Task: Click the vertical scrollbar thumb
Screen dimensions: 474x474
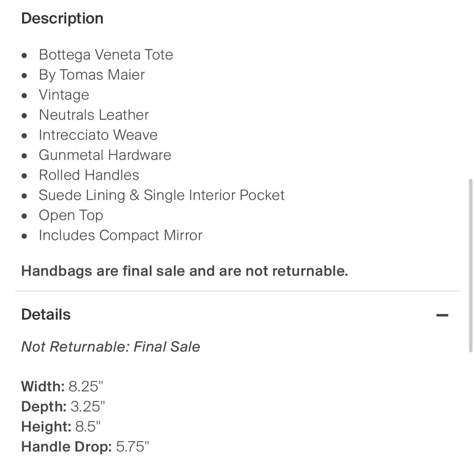Action: (x=470, y=265)
